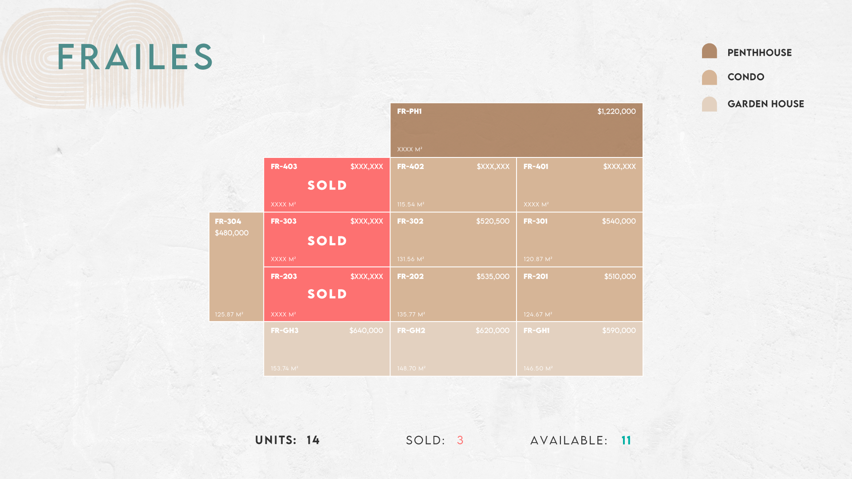Select the sold FR-403 unit
This screenshot has height=479, width=852.
click(x=327, y=185)
